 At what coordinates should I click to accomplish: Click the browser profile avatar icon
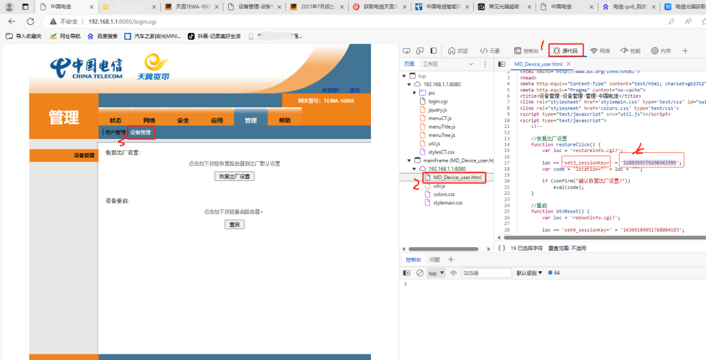[x=9, y=7]
